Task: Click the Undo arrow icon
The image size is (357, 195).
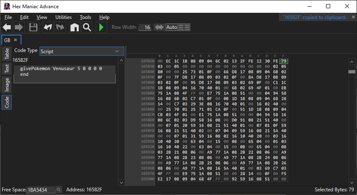Action: tap(48, 27)
